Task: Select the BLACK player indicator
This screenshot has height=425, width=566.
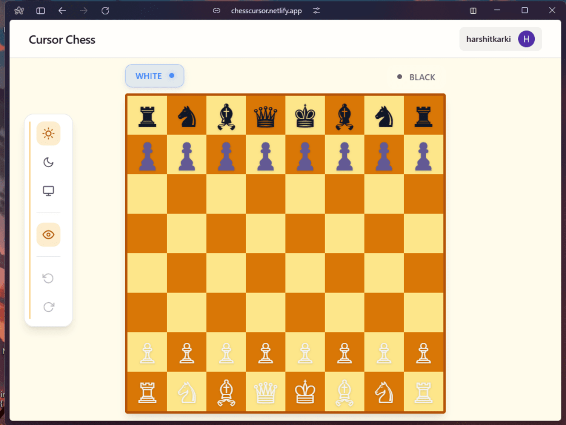Action: pos(417,77)
